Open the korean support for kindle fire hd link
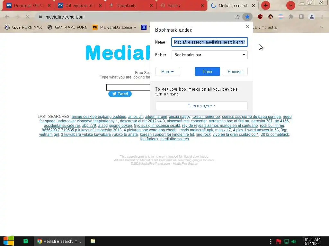329x246 pixels. point(167,135)
